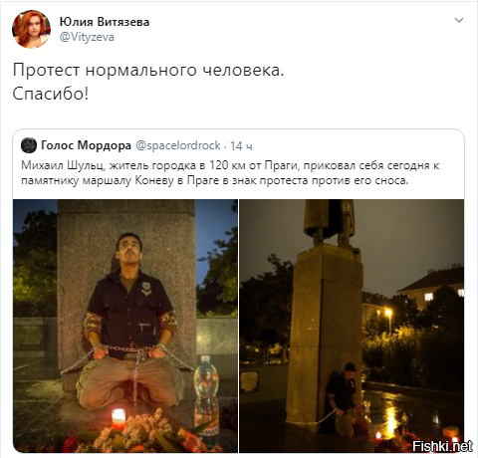
Task: View right photo of monument at night
Action: coord(352,326)
